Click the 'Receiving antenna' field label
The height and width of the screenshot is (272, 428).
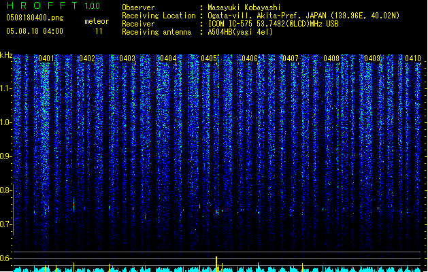tap(157, 32)
